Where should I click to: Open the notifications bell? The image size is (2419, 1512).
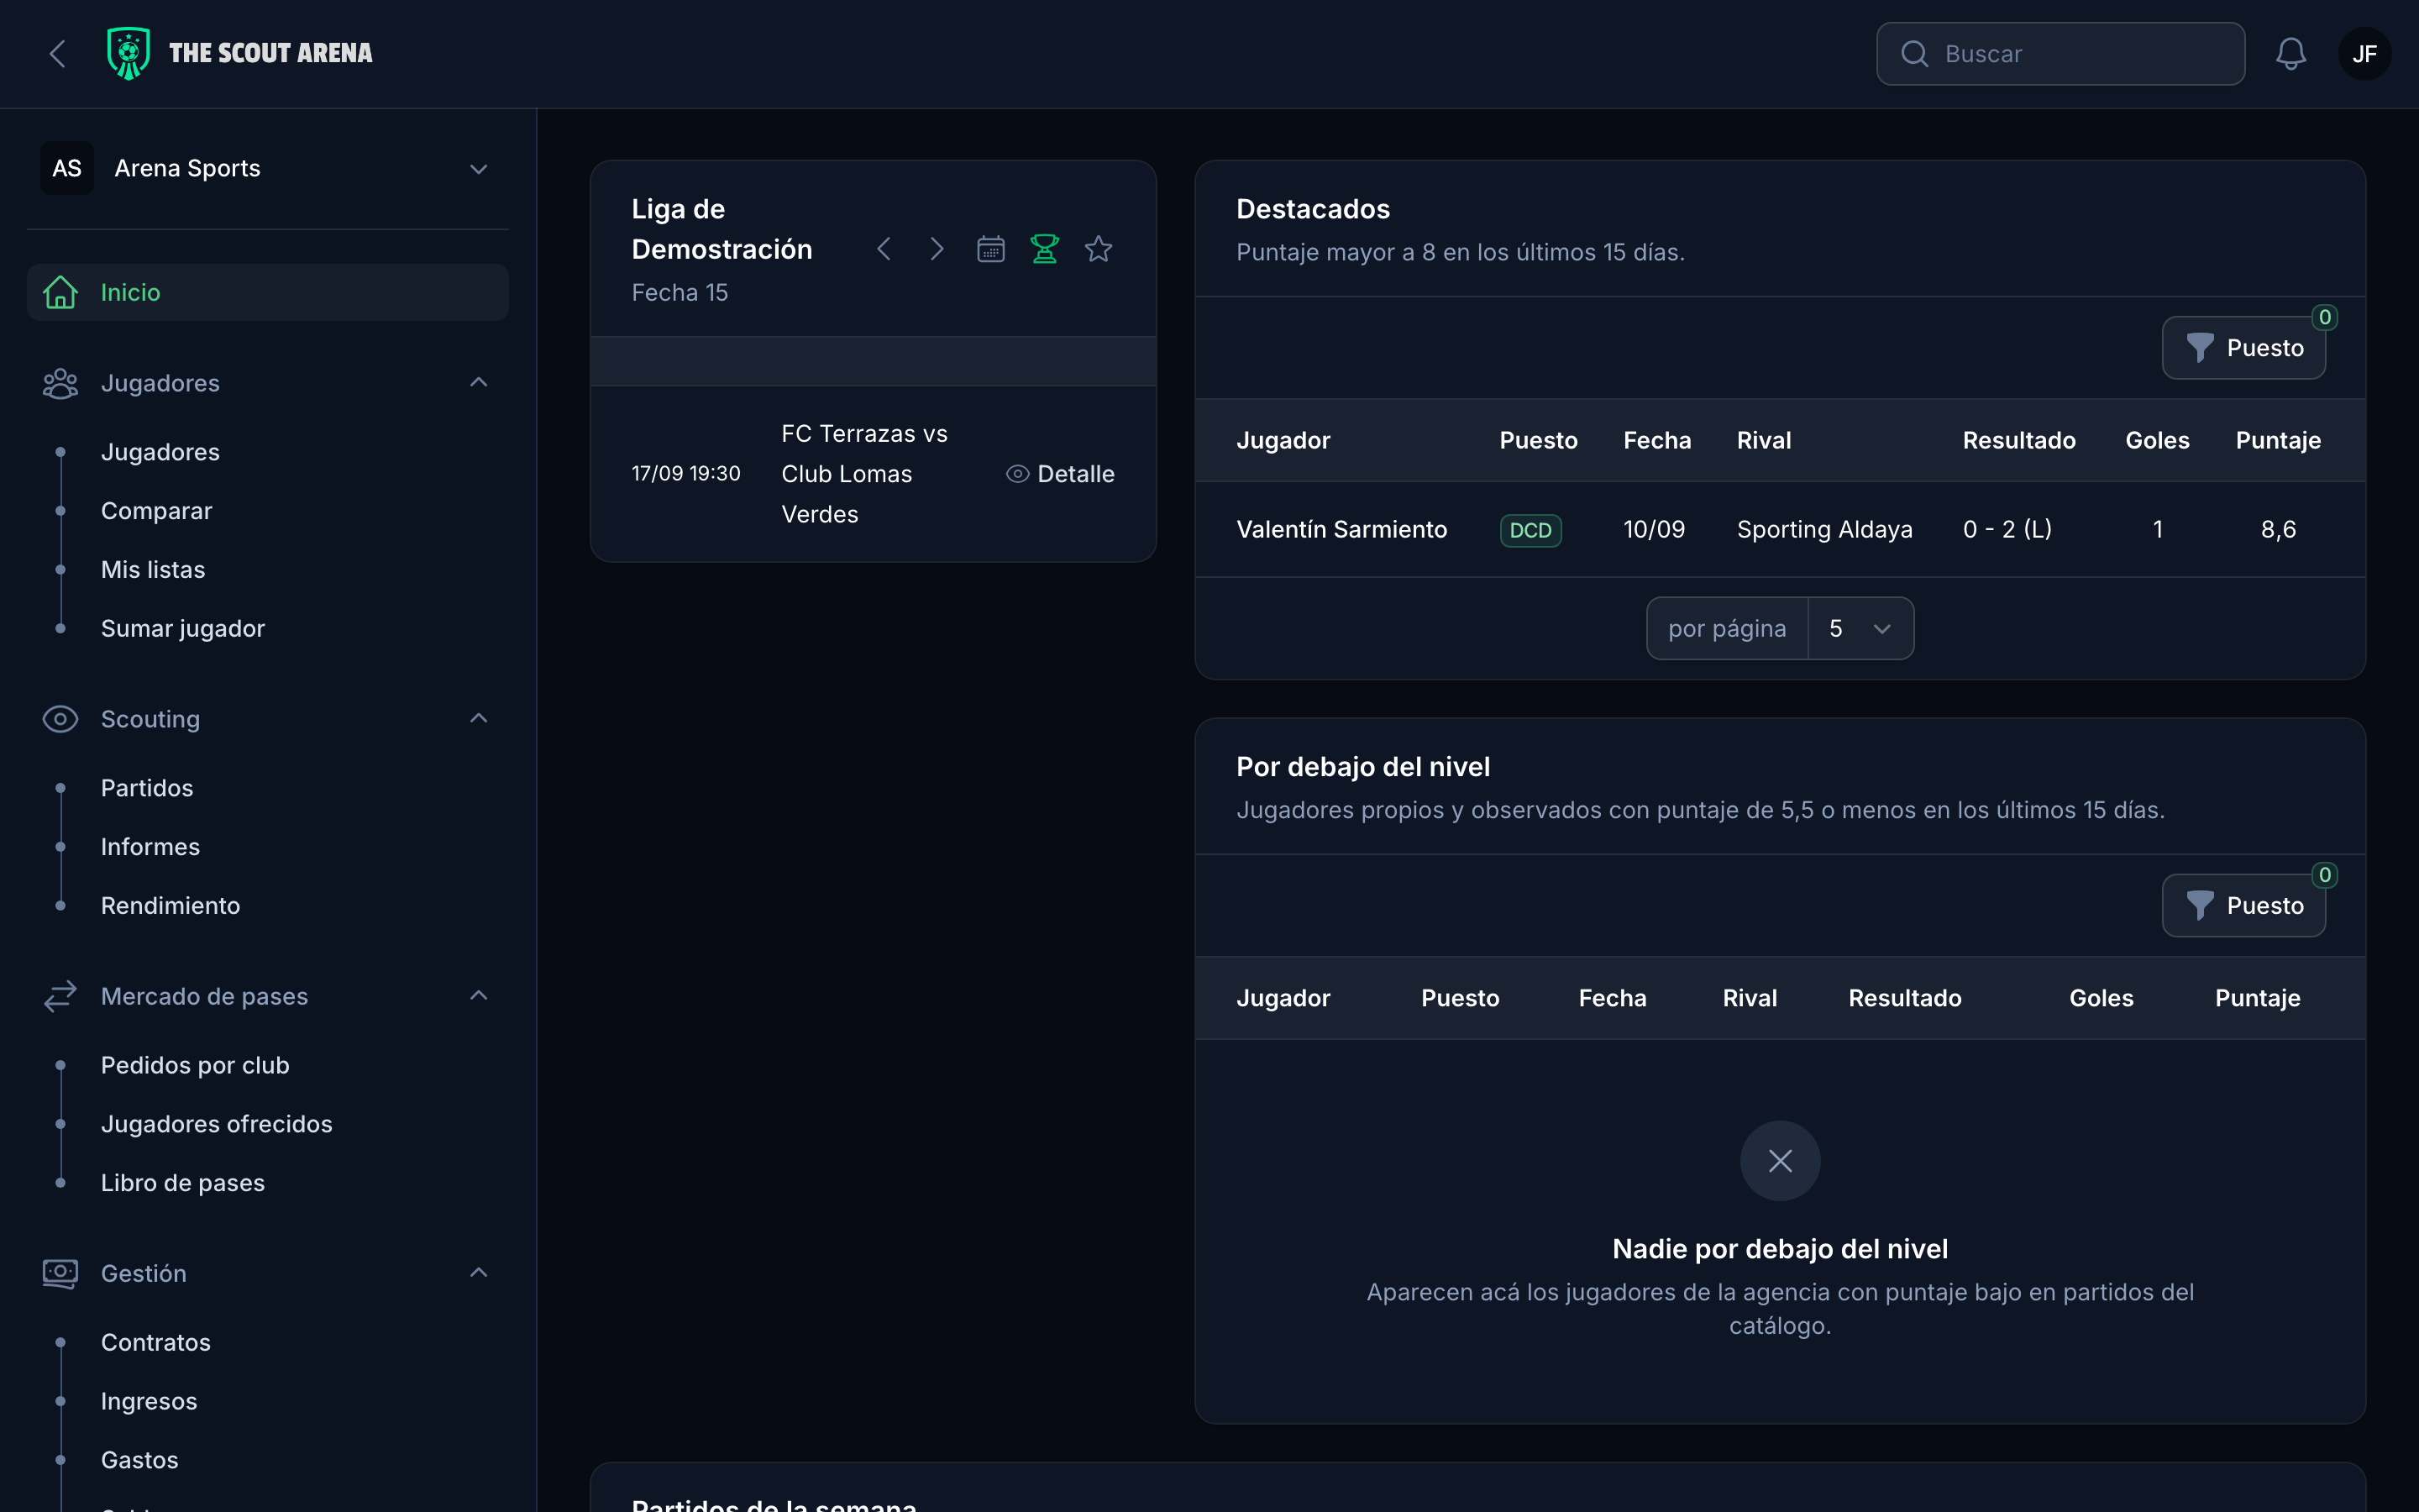pos(2290,54)
